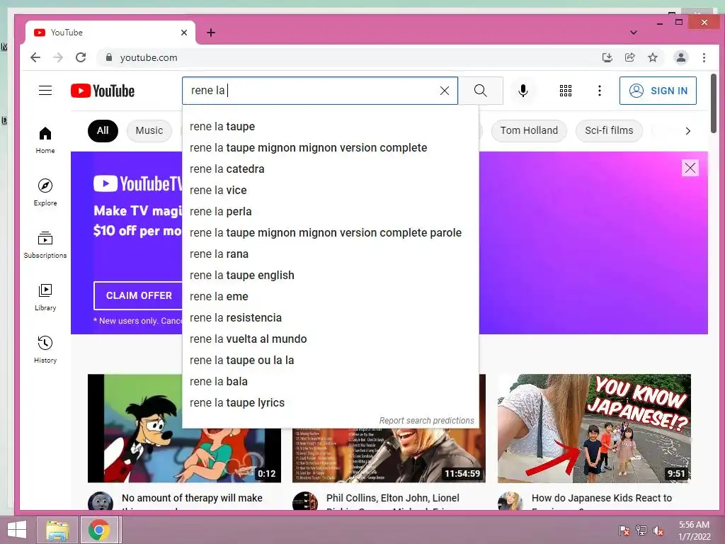This screenshot has width=725, height=544.
Task: Choose suggestion 'rene la catedra'
Action: coord(331,169)
